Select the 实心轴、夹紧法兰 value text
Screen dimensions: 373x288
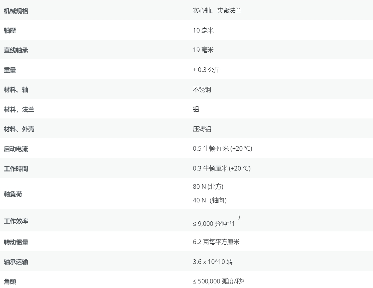[217, 11]
